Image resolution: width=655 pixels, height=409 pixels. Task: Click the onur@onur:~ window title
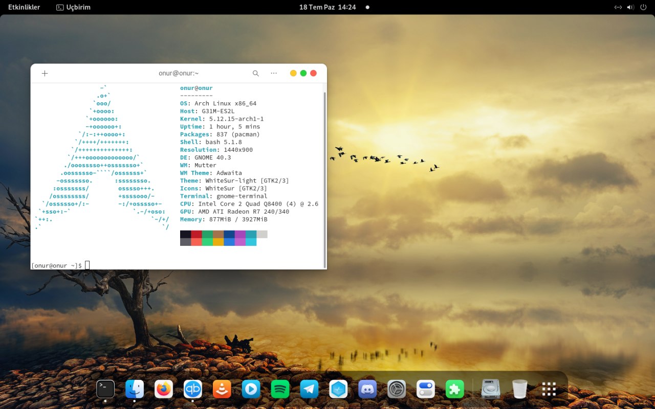pyautogui.click(x=179, y=73)
